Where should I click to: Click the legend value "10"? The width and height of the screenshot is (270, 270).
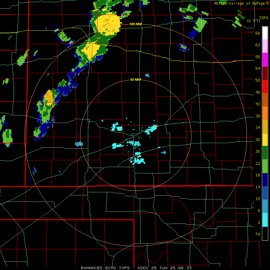click(x=258, y=199)
